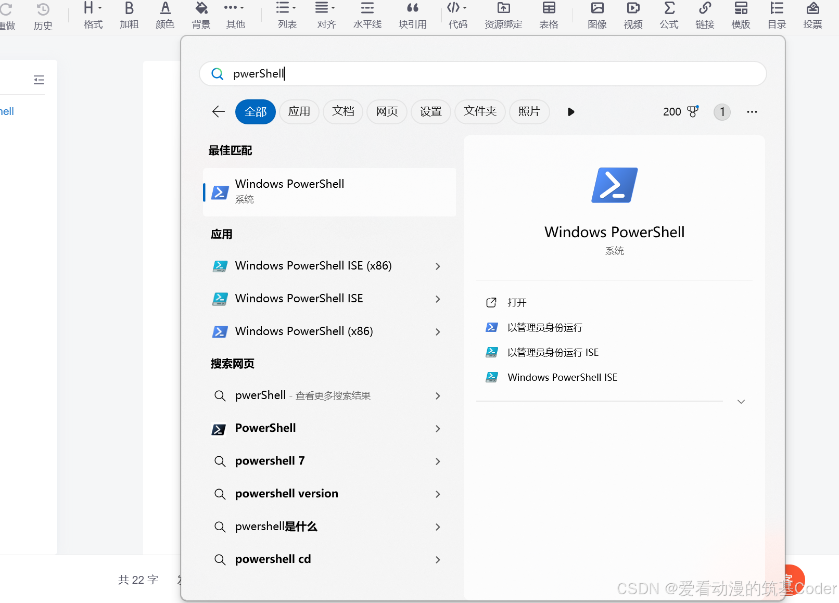Click the 格式 heading format icon
Viewport: 839px width, 603px height.
tap(93, 16)
